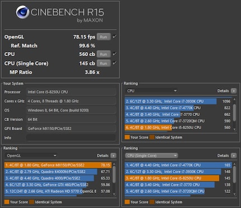Open the OpenGL ranking type dropdown
This screenshot has height=208, width=241.
(x=31, y=155)
